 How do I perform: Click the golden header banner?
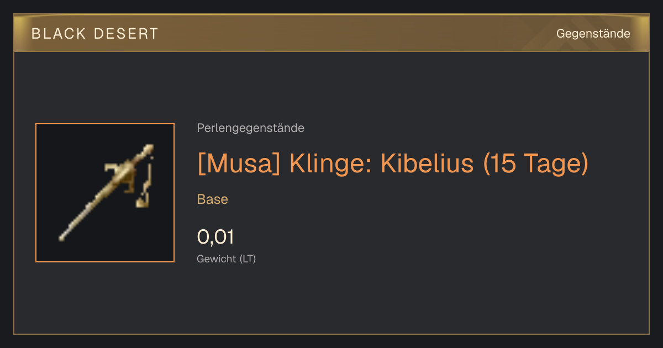pos(331,33)
